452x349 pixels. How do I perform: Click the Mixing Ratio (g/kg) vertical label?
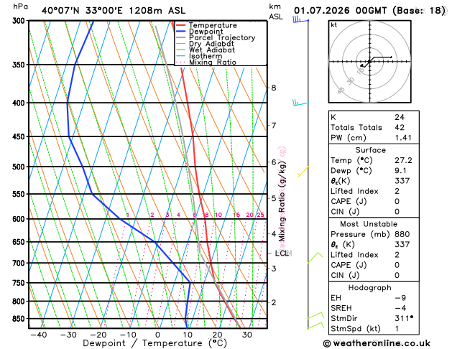pos(282,201)
